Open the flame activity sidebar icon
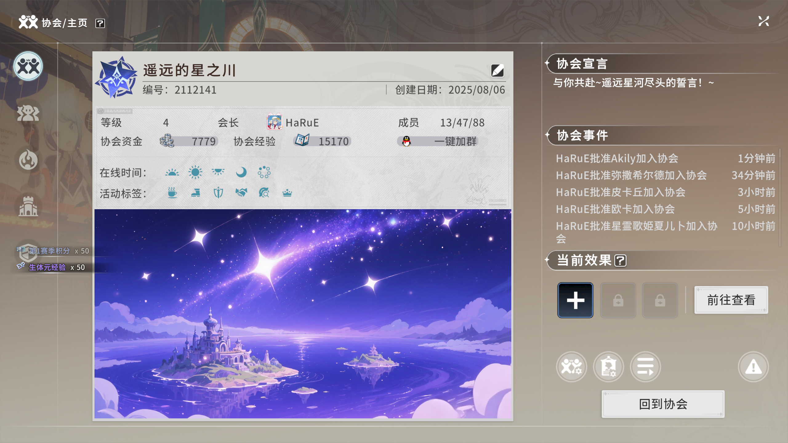 28,160
